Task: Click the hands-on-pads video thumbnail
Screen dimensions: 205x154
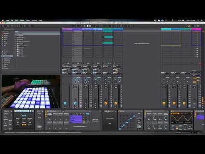Action: (x=31, y=92)
